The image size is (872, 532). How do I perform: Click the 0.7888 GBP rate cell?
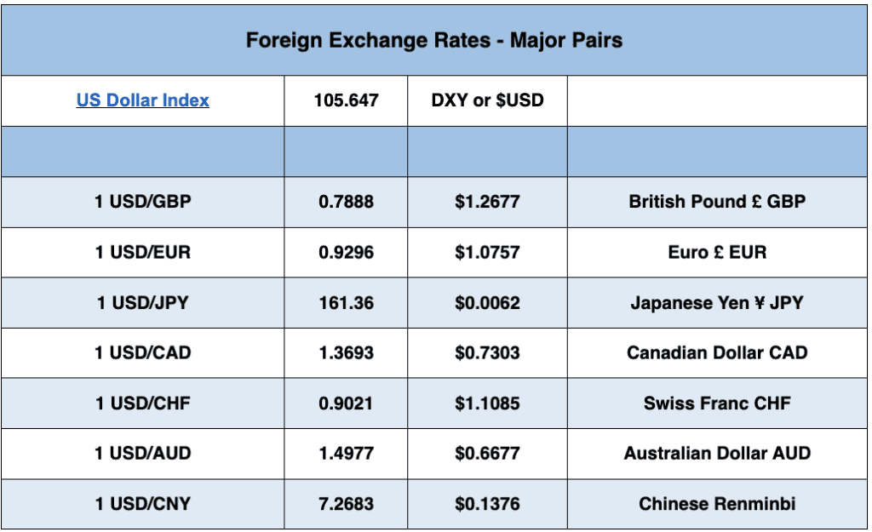point(346,202)
